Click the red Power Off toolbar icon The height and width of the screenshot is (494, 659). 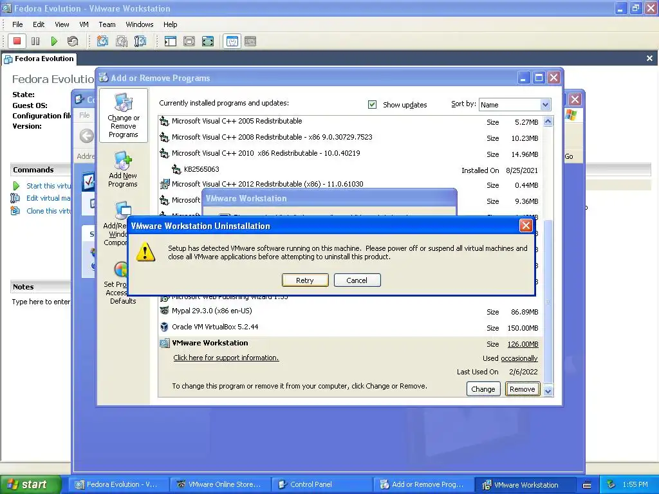pos(17,41)
